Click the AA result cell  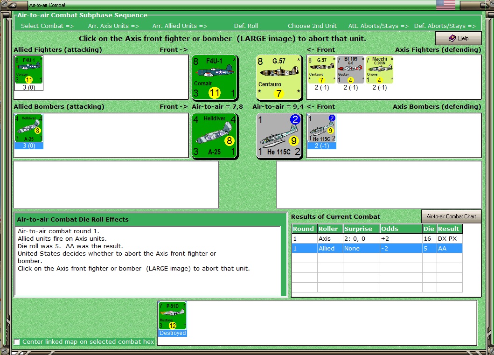coord(450,249)
